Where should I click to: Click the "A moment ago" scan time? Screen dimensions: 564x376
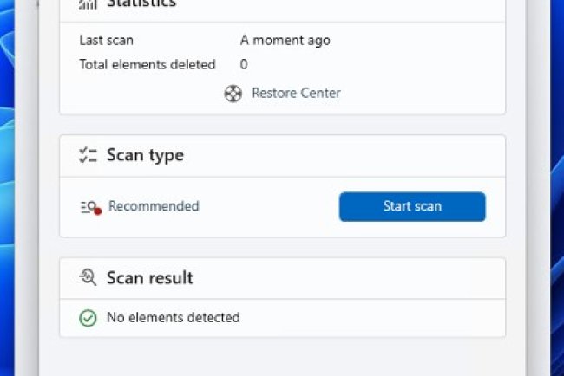[x=285, y=40]
